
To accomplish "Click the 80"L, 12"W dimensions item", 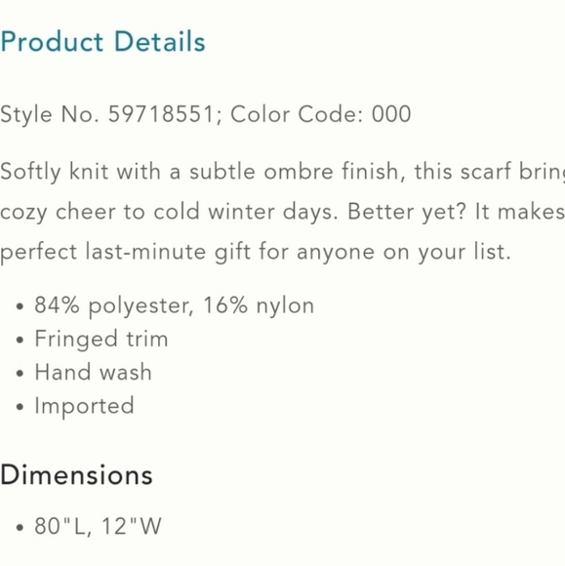I will 98,526.
